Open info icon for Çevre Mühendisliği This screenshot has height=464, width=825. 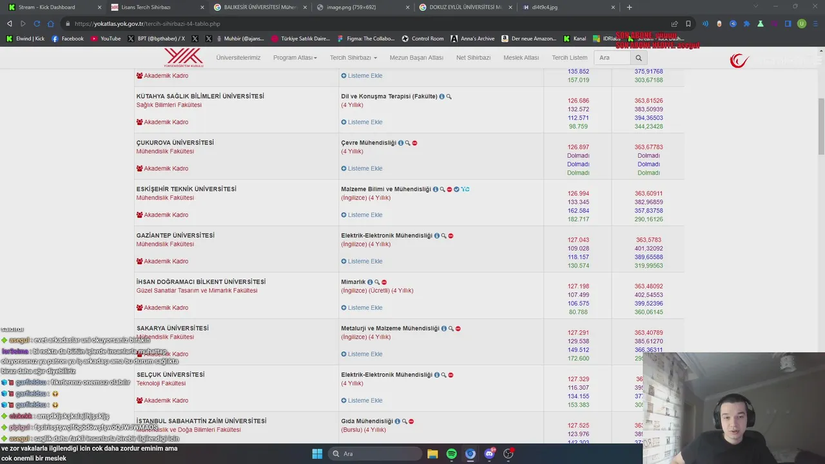(x=400, y=143)
